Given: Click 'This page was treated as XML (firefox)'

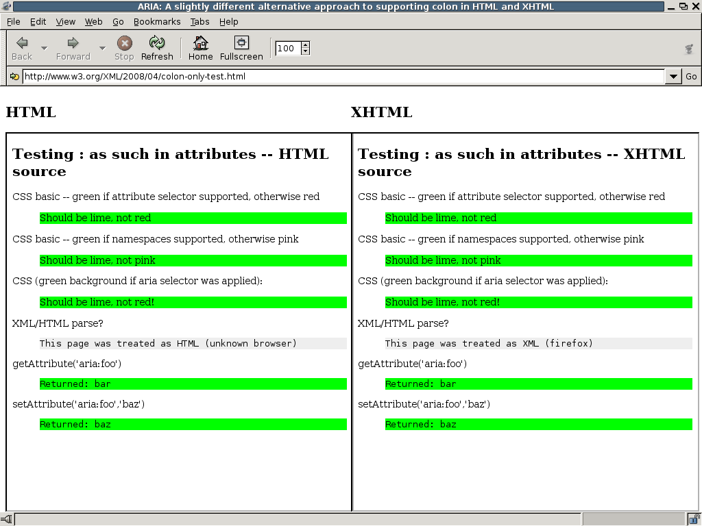Looking at the screenshot, I should [489, 344].
